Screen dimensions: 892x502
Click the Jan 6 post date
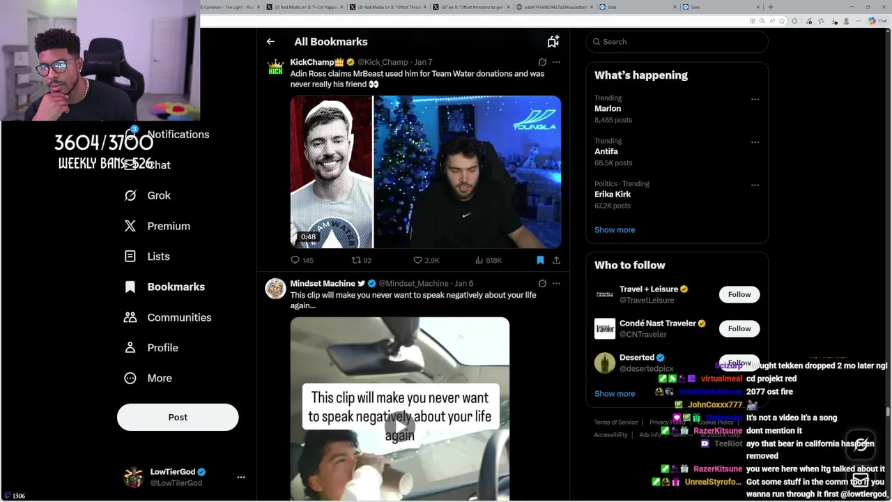[463, 284]
